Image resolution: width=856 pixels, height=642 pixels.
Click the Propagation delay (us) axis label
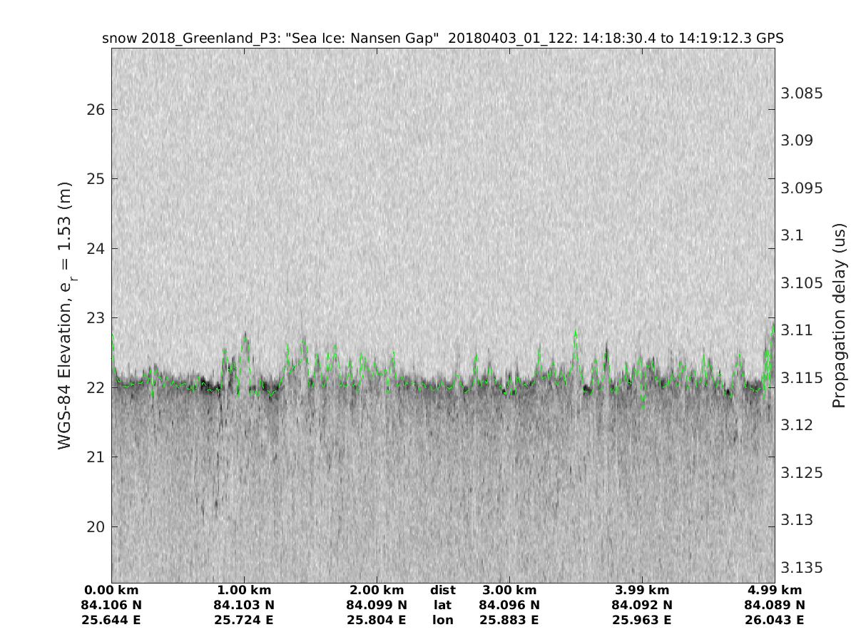tap(839, 316)
